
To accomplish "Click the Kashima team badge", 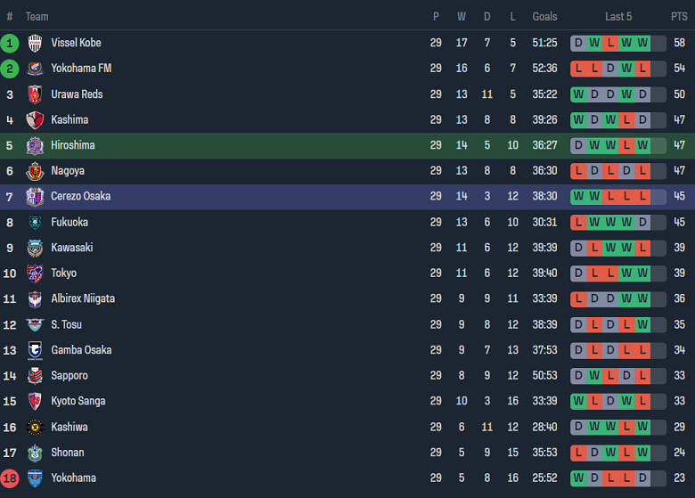I will (35, 120).
